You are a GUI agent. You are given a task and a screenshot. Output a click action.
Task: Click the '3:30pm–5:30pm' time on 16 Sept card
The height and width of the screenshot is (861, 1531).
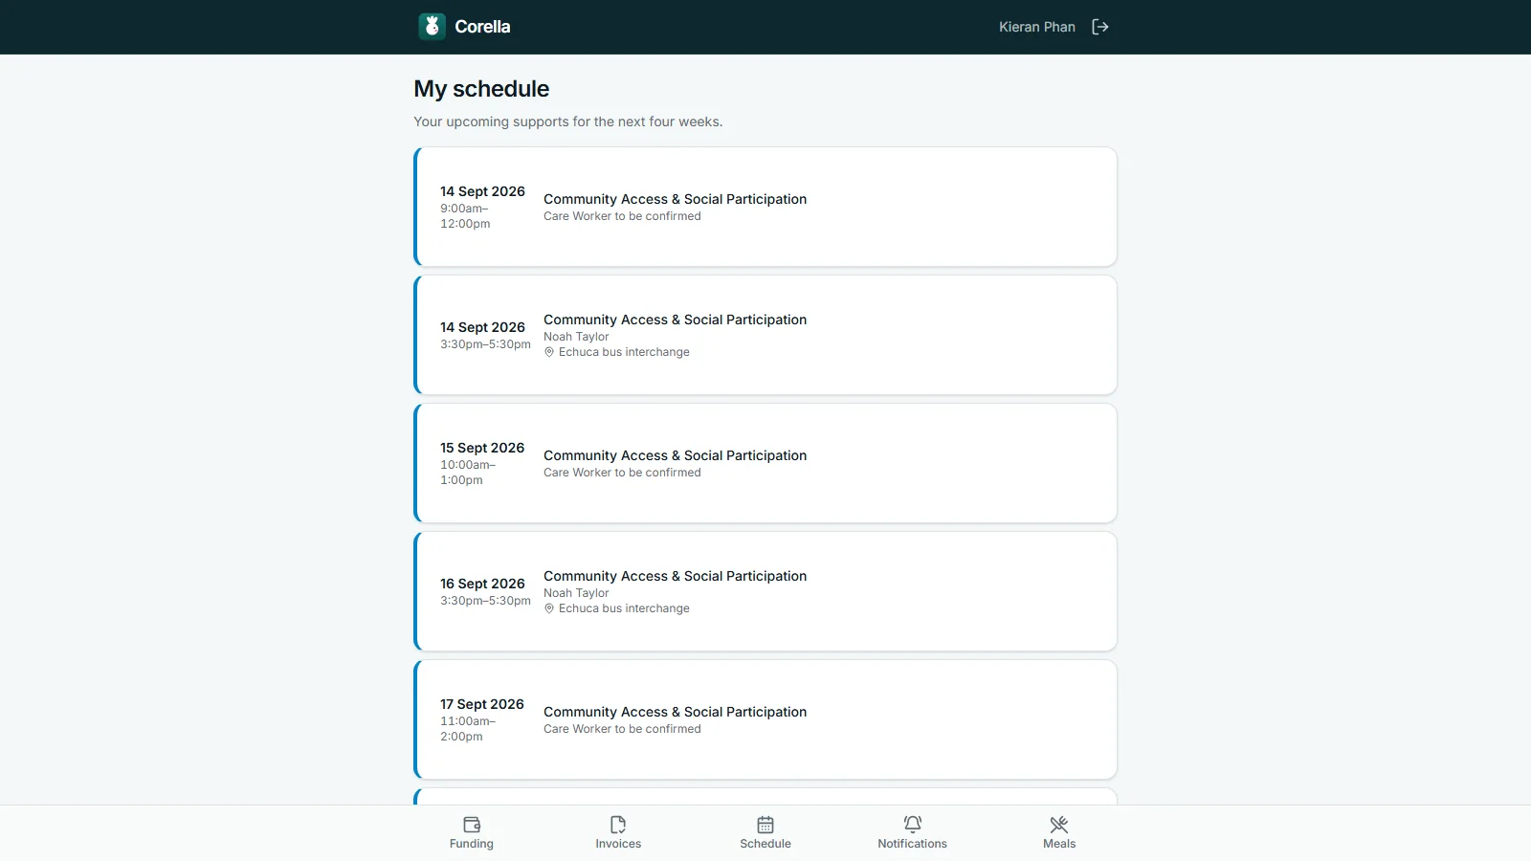(x=485, y=601)
